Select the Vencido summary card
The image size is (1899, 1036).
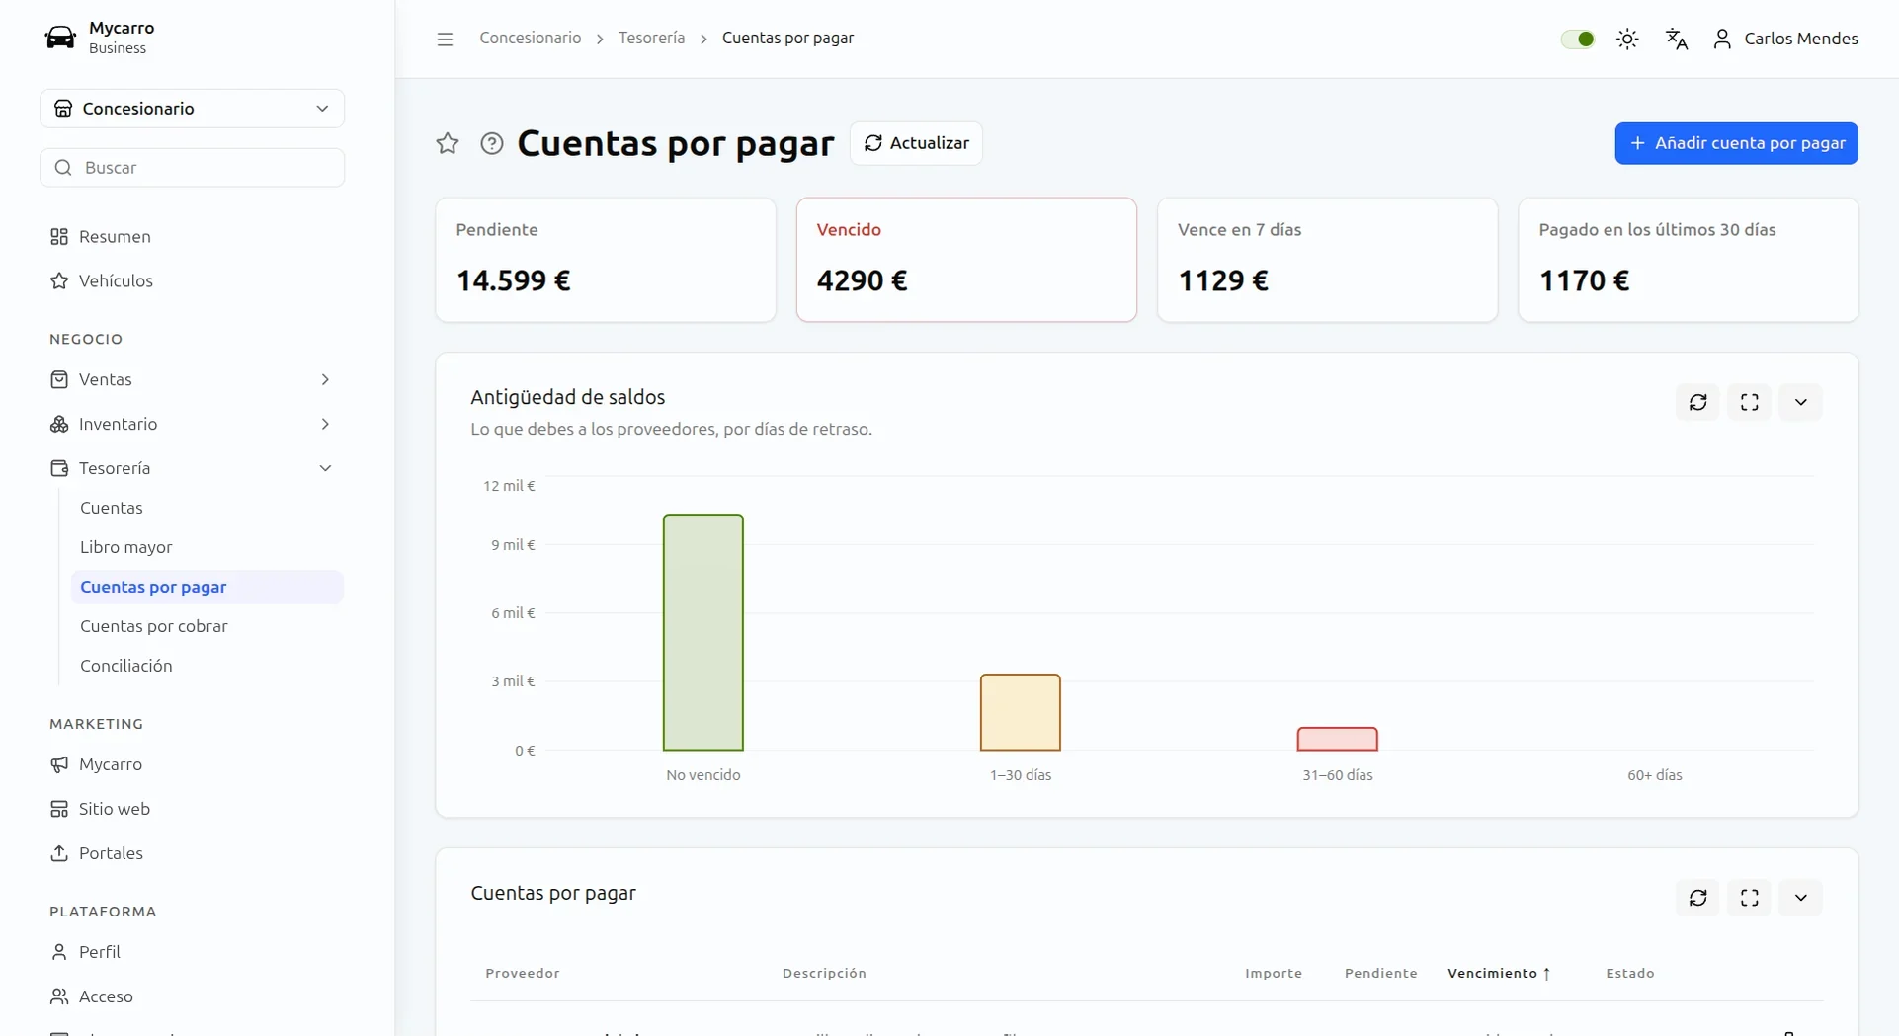[966, 260]
